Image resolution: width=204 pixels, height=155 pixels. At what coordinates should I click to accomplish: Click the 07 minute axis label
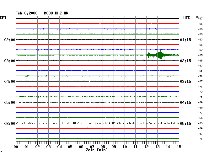[x=92, y=147]
